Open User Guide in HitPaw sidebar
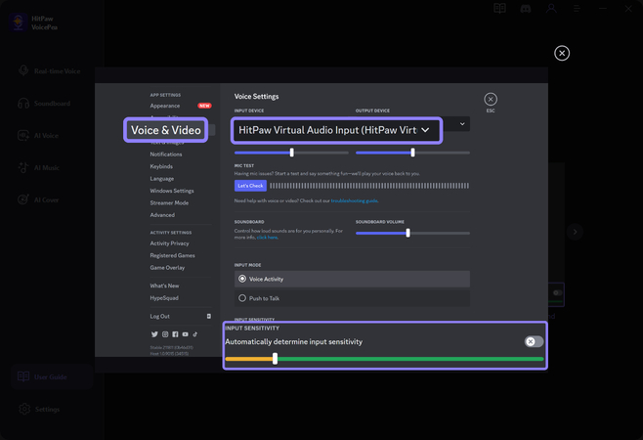This screenshot has height=440, width=643. [52, 376]
